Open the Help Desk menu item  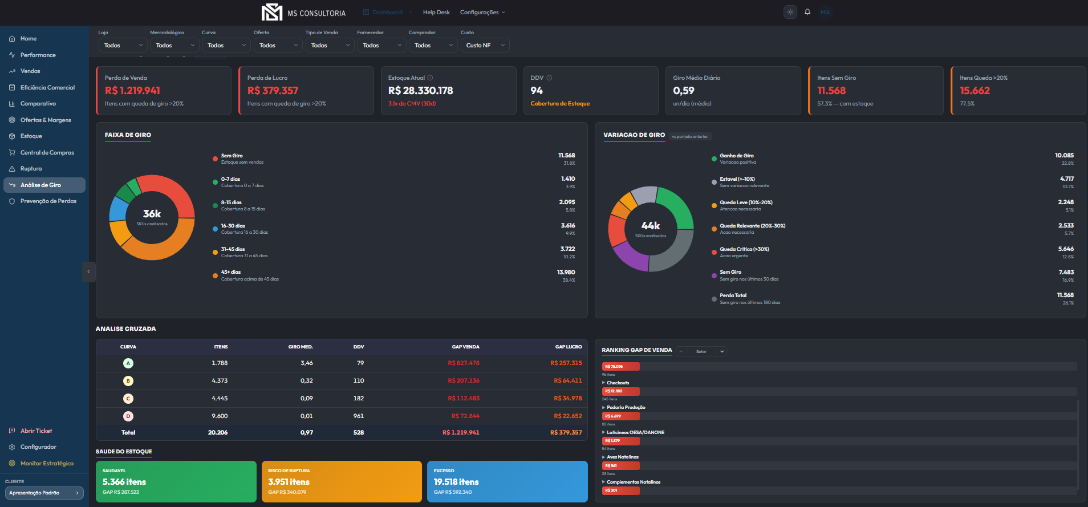[x=436, y=12]
